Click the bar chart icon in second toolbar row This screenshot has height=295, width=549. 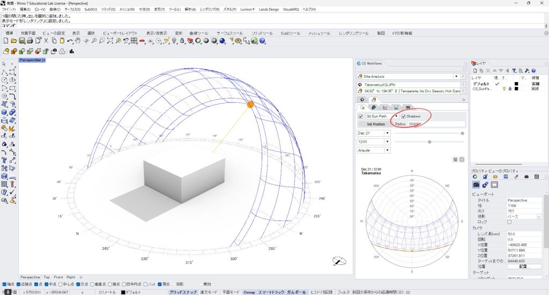pyautogui.click(x=71, y=51)
